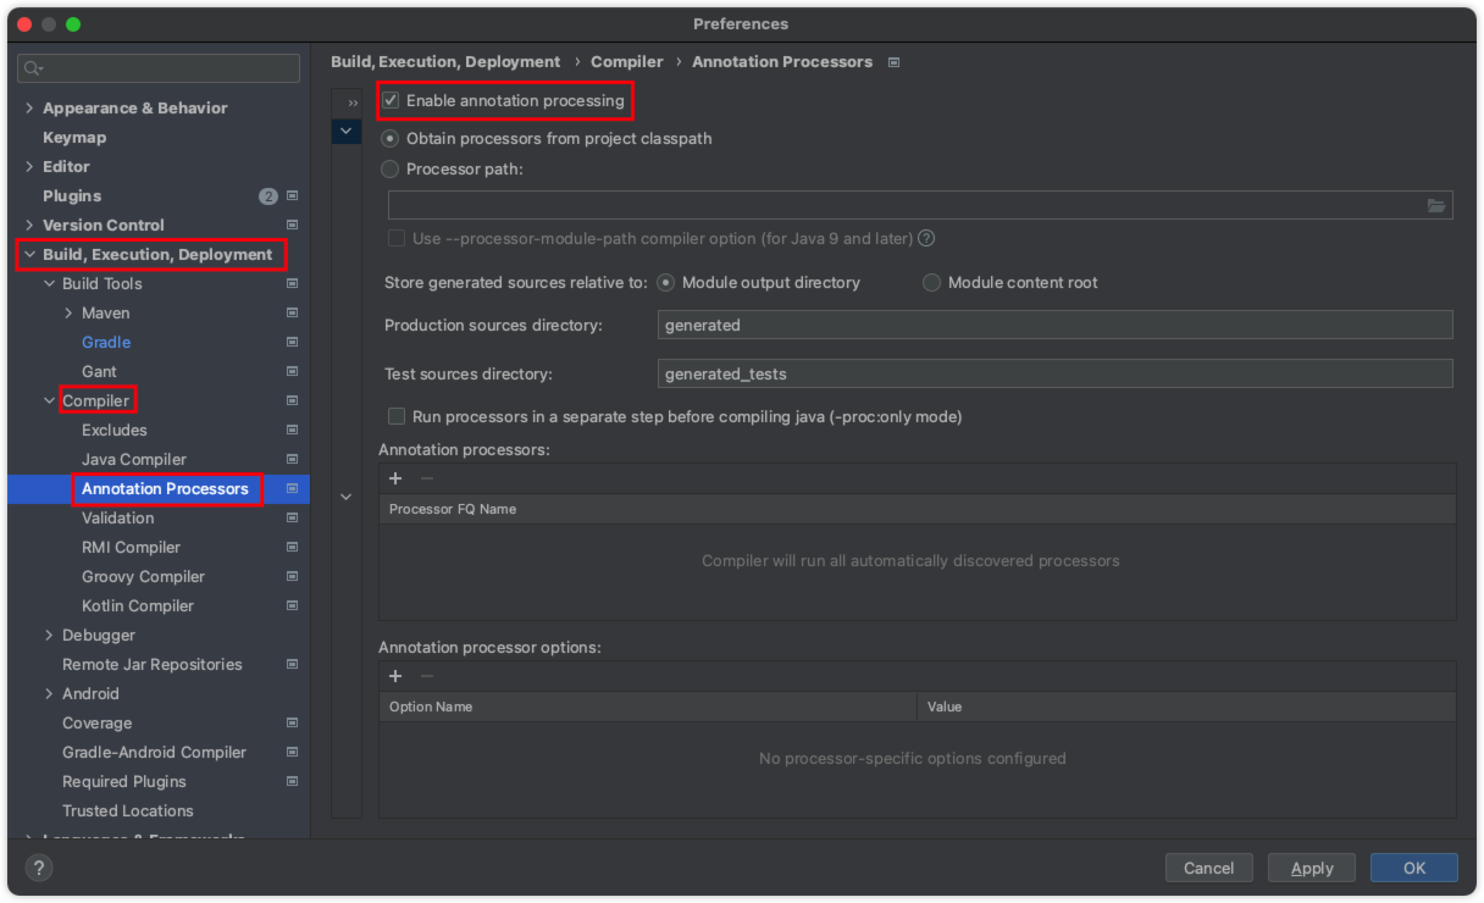
Task: Expand the Appearance & Behavior section
Action: click(29, 108)
